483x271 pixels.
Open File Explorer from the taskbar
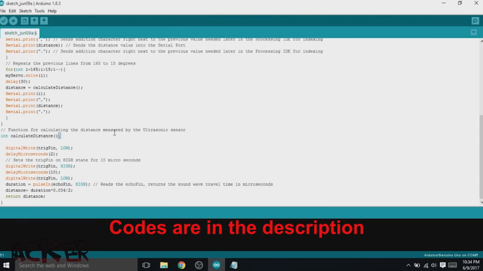[164, 265]
